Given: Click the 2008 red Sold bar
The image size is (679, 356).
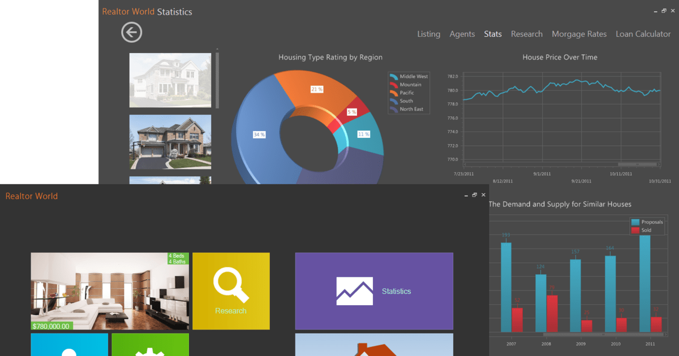Looking at the screenshot, I should coord(552,314).
